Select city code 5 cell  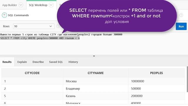tap(32, 96)
